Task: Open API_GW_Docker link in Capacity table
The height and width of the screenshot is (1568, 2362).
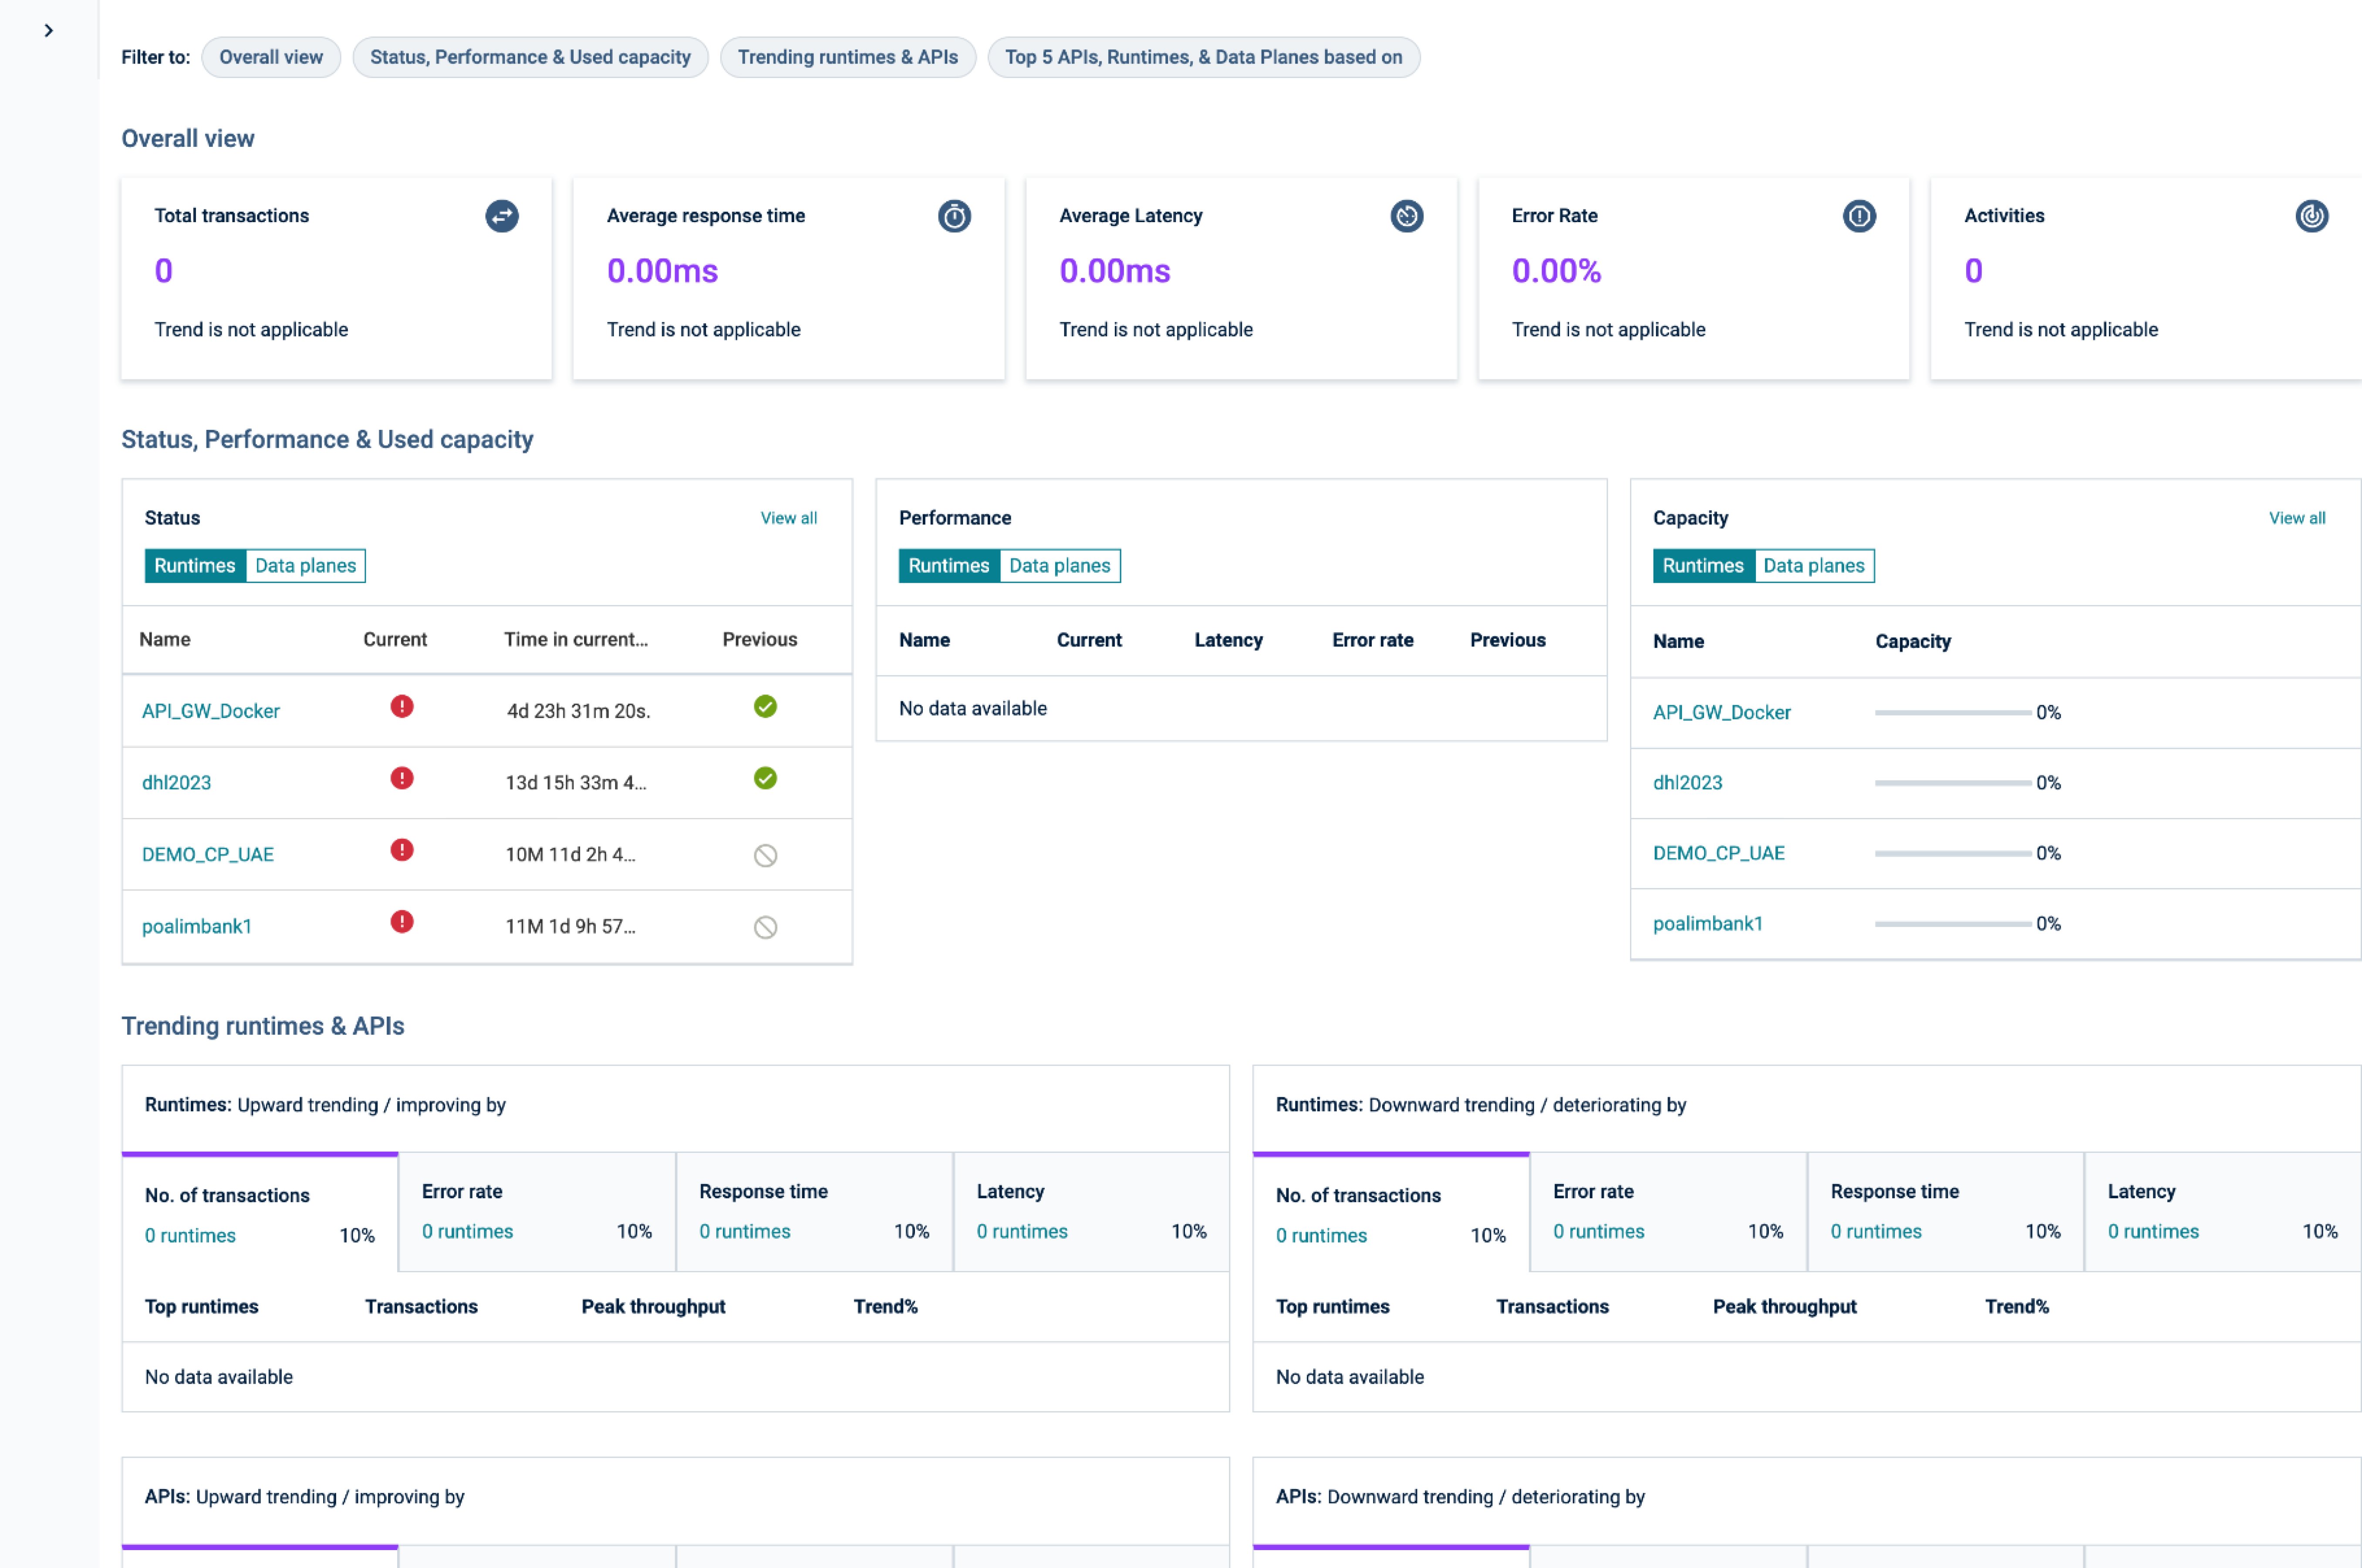Action: tap(1722, 713)
